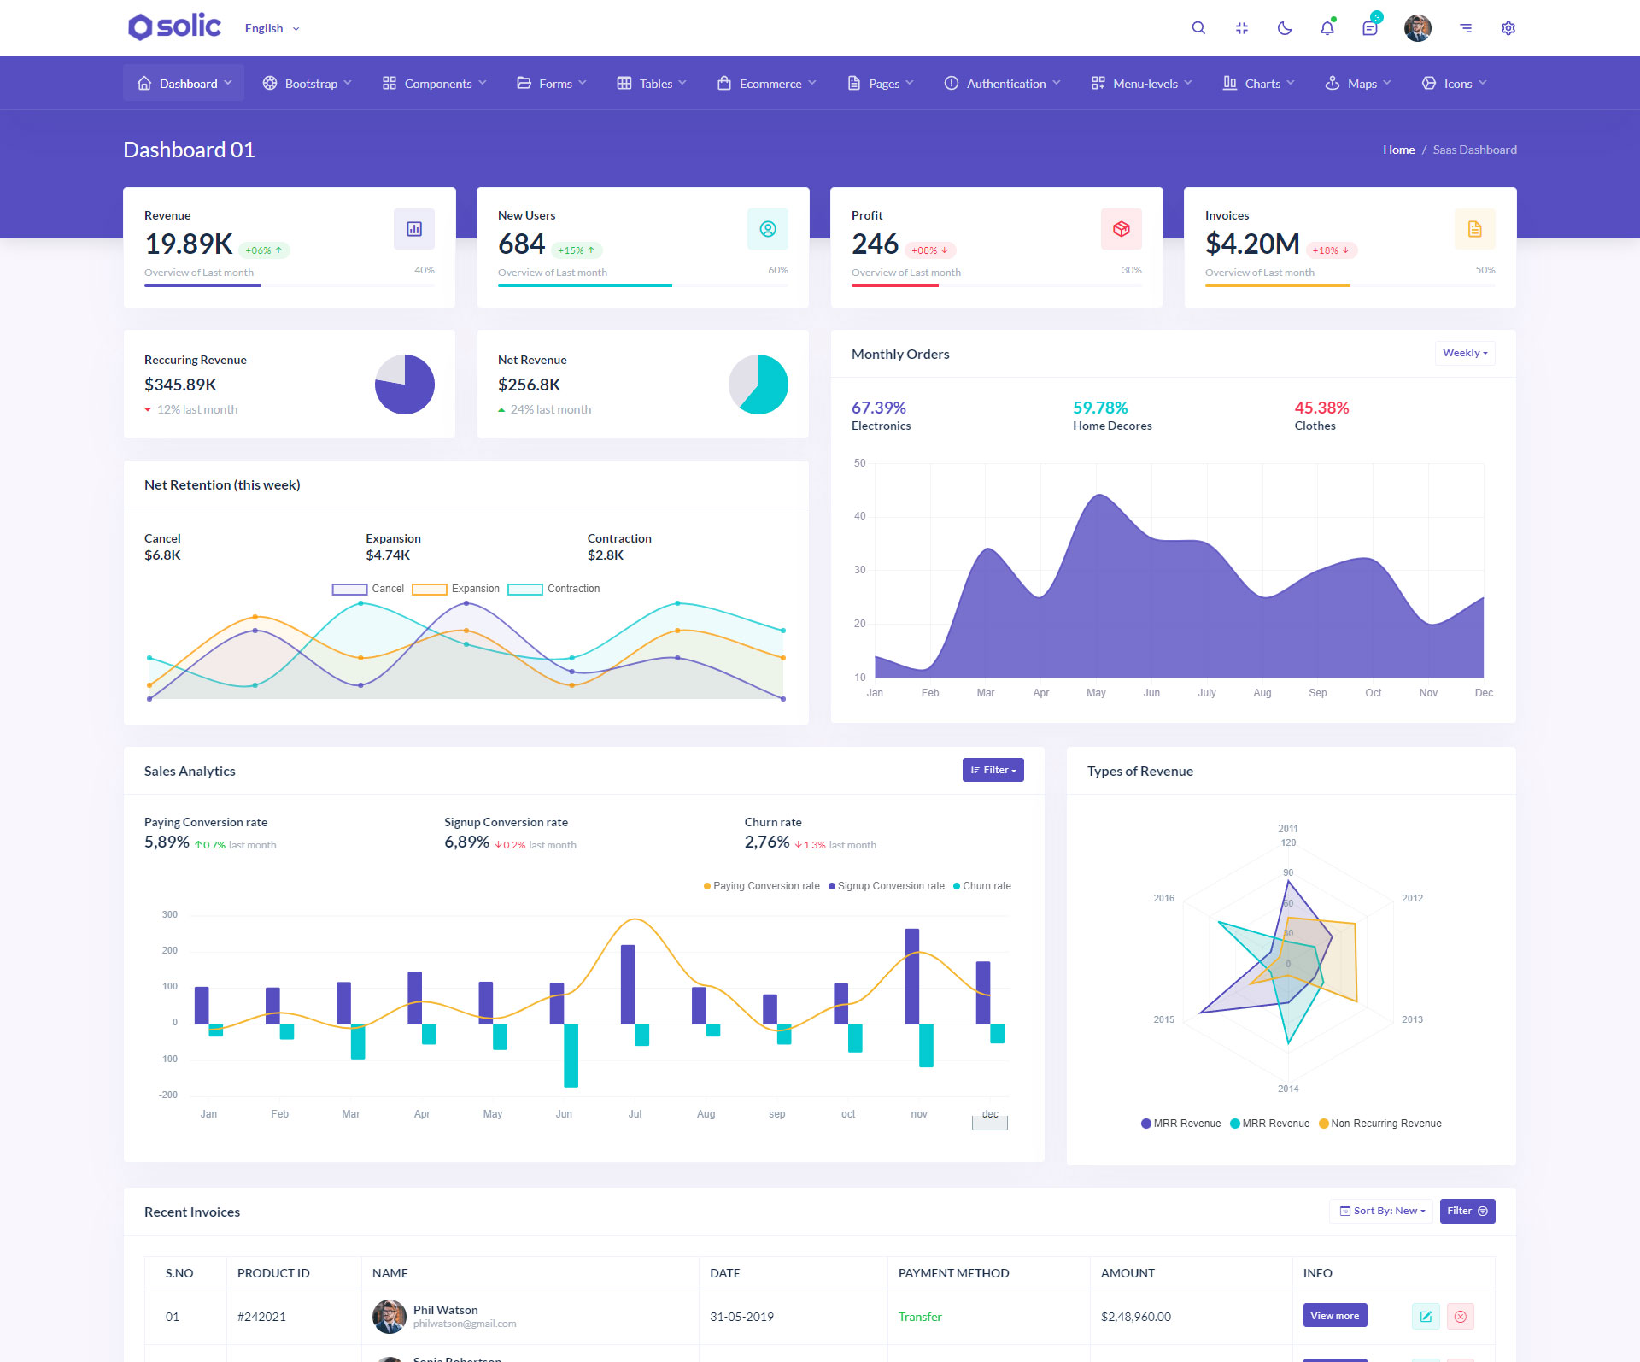Click the Home breadcrumb link

tap(1398, 150)
